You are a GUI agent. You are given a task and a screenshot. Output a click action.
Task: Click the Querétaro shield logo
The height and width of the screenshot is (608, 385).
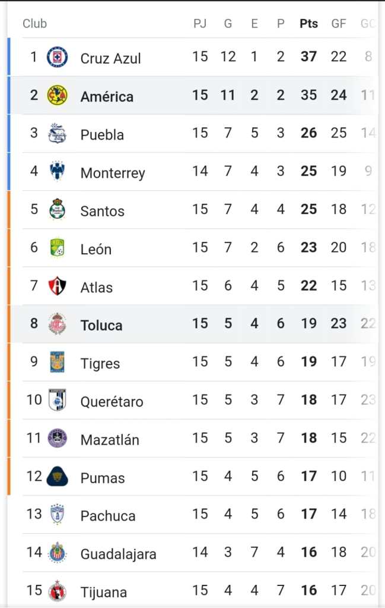[x=58, y=400]
